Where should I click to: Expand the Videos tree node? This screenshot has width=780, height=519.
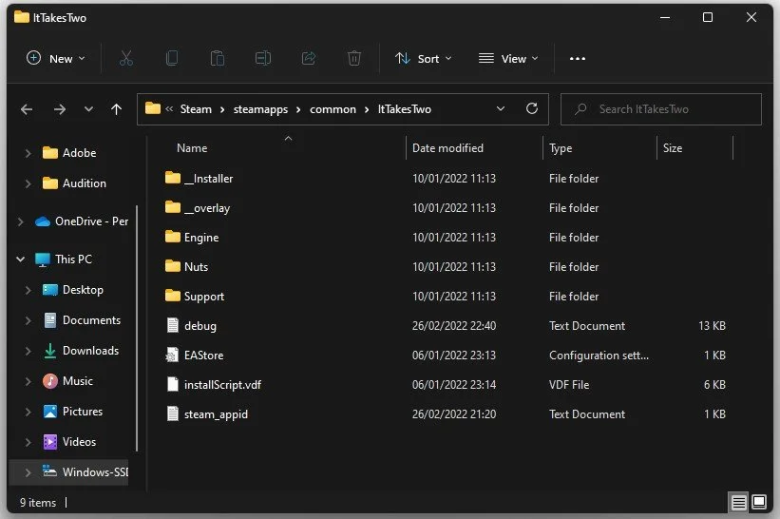[x=28, y=442]
